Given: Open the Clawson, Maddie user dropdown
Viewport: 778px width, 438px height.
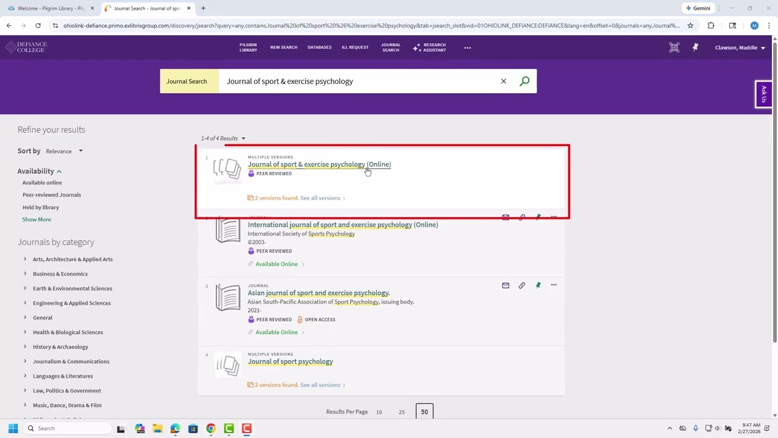Looking at the screenshot, I should click(x=740, y=47).
